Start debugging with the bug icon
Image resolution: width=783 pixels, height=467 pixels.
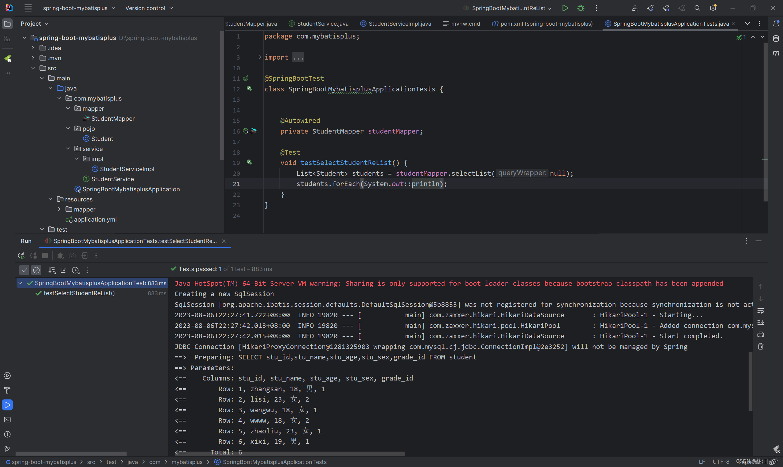[x=581, y=8]
